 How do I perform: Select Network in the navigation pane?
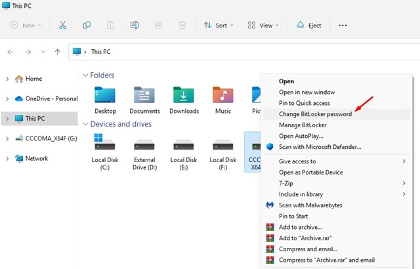[x=36, y=158]
